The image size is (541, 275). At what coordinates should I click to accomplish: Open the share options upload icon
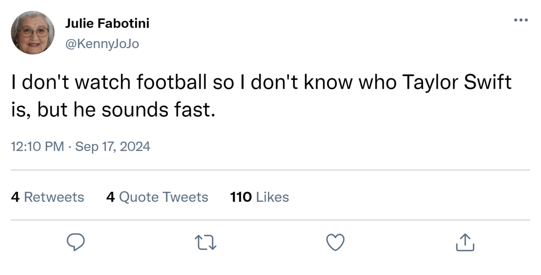click(x=465, y=242)
